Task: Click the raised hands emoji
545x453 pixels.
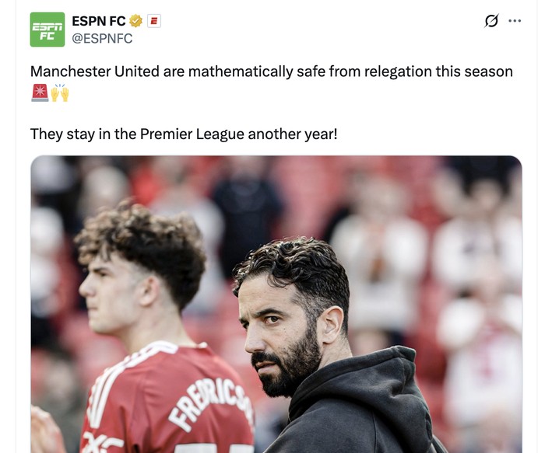Action: click(60, 94)
